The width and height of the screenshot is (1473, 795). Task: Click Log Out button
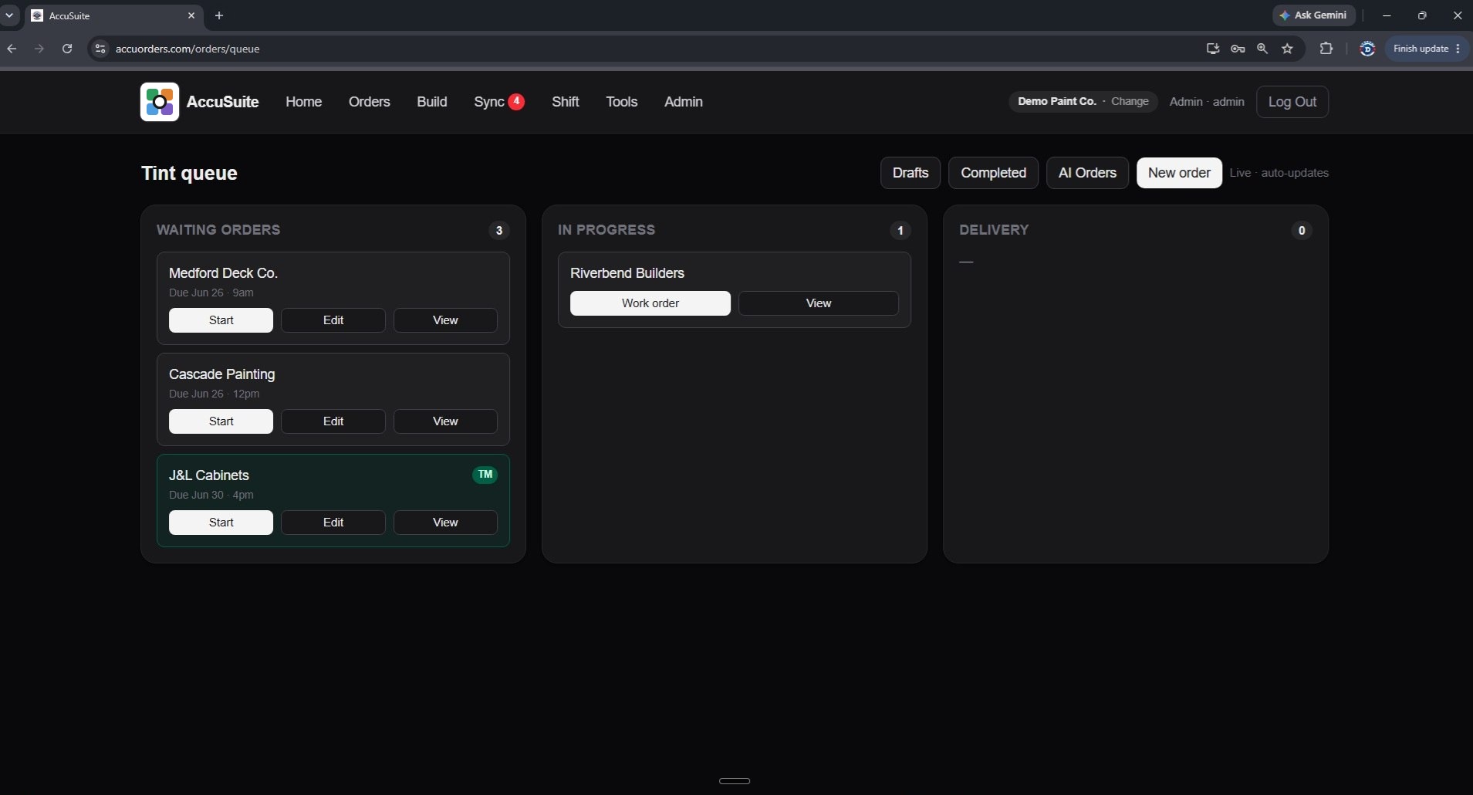[x=1292, y=102]
